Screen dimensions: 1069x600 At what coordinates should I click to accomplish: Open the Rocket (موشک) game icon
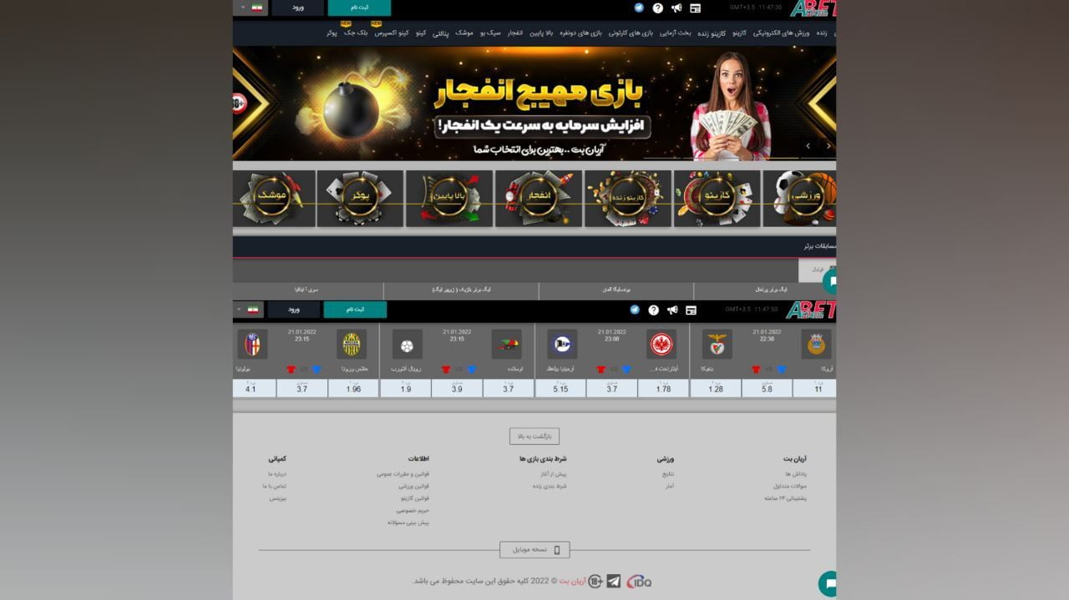click(271, 198)
